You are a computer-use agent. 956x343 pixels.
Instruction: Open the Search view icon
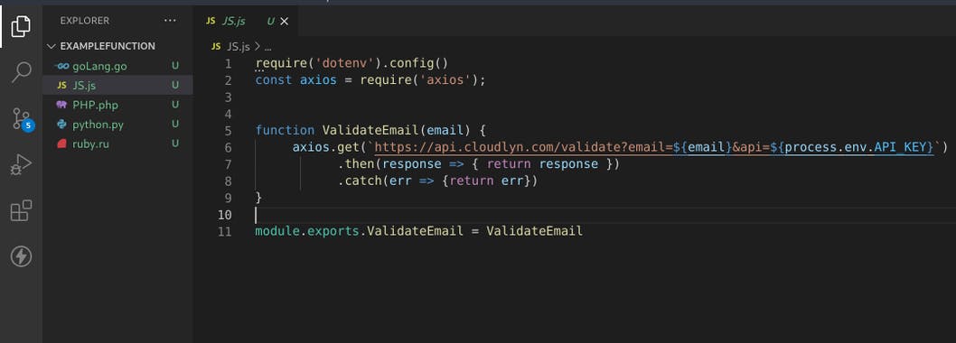point(22,72)
